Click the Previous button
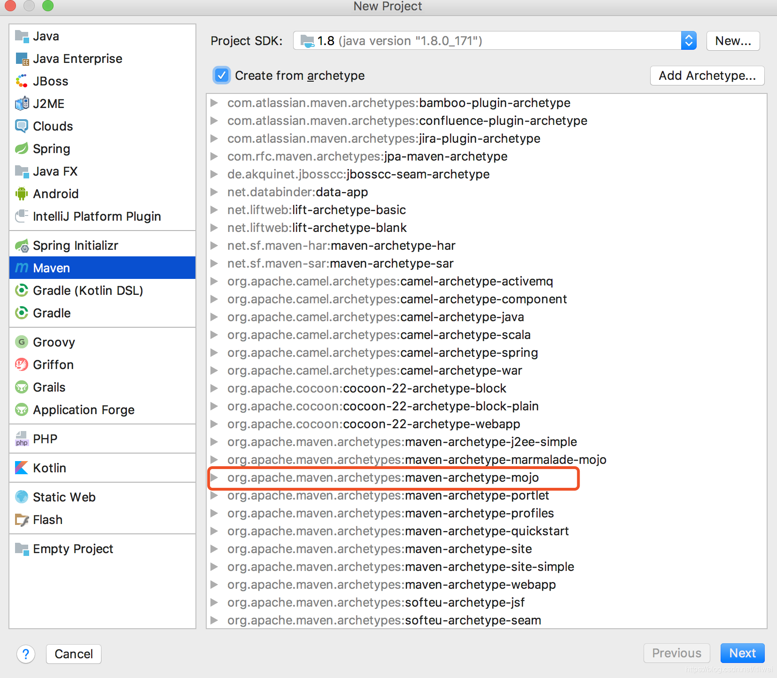The height and width of the screenshot is (678, 777). [x=677, y=653]
